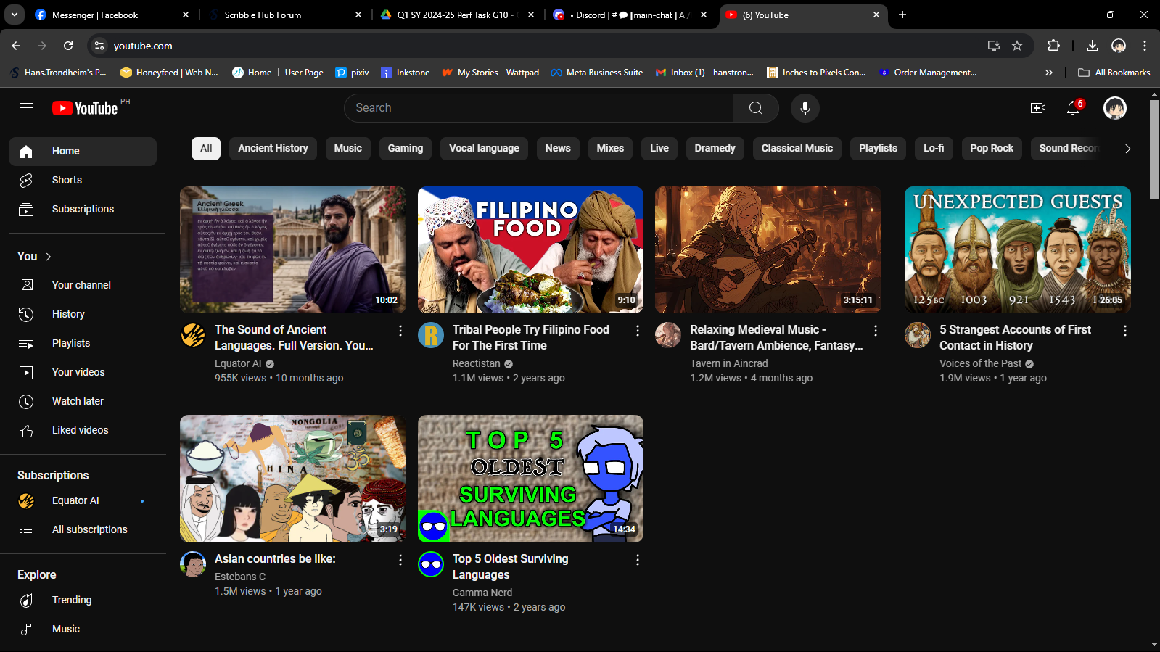
Task: Toggle the Lo-fi filter chip
Action: click(x=933, y=148)
